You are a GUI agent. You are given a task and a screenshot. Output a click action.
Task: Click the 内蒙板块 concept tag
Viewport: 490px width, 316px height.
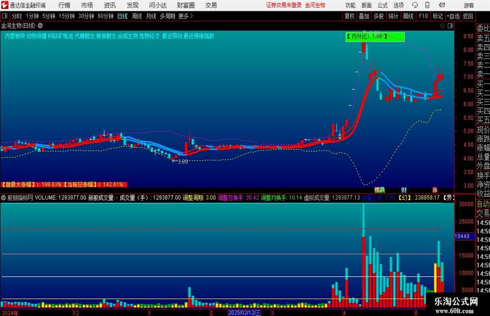point(15,36)
